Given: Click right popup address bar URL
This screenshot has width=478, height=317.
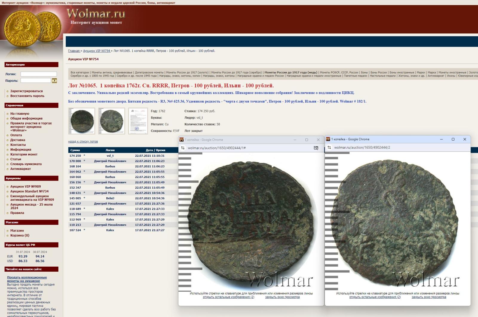Looking at the screenshot, I should tap(362, 147).
